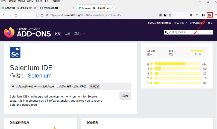Click the 屏幕截图 section heading
This screenshot has width=217, height=129.
pyautogui.click(x=93, y=122)
